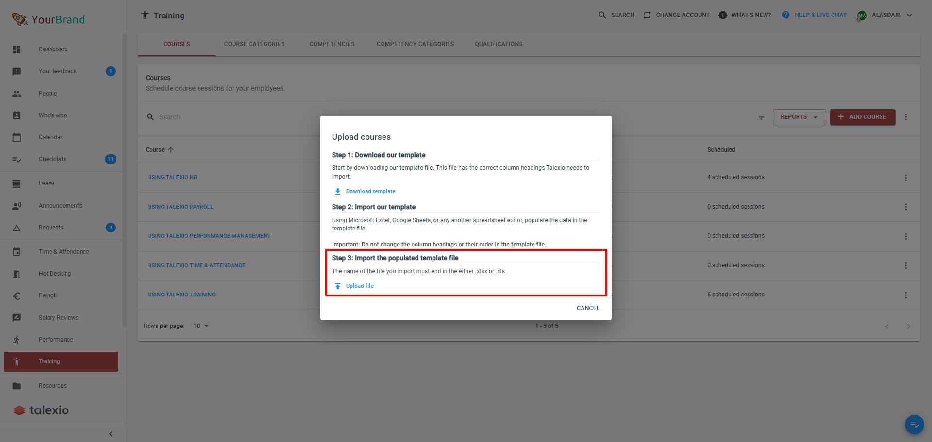Open row menu for Using Talexio Time & Attendance
This screenshot has width=932, height=442.
[x=906, y=265]
